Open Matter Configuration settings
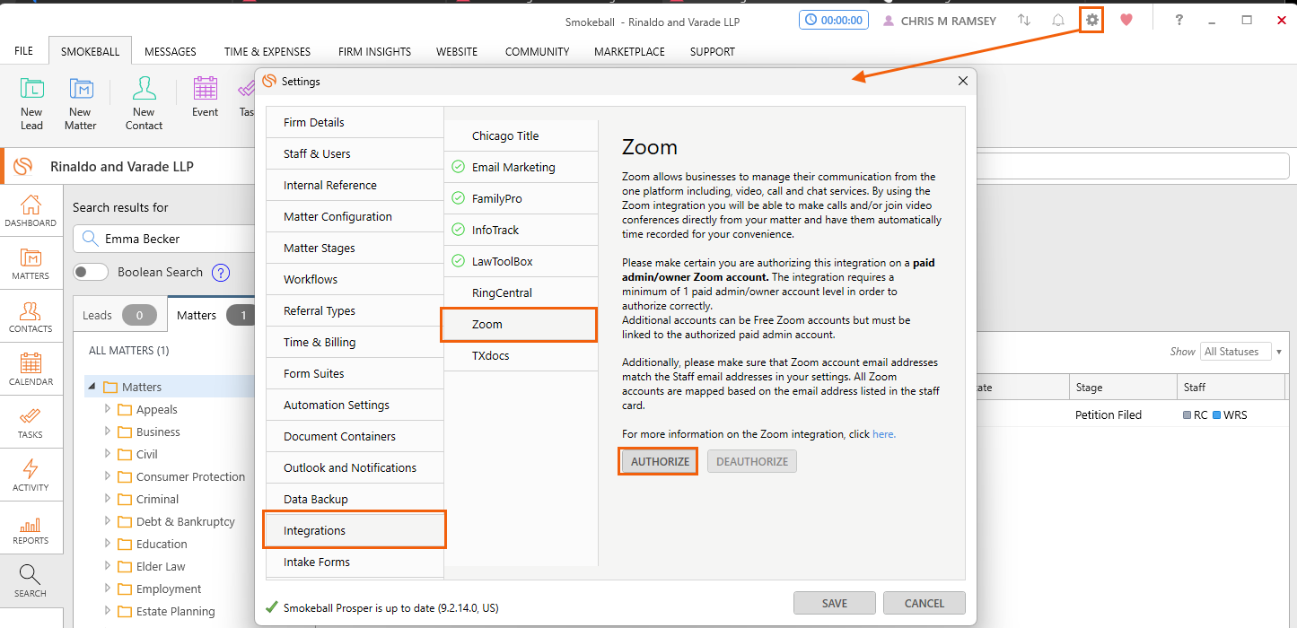Screen dimensions: 1297x628 click(x=355, y=217)
